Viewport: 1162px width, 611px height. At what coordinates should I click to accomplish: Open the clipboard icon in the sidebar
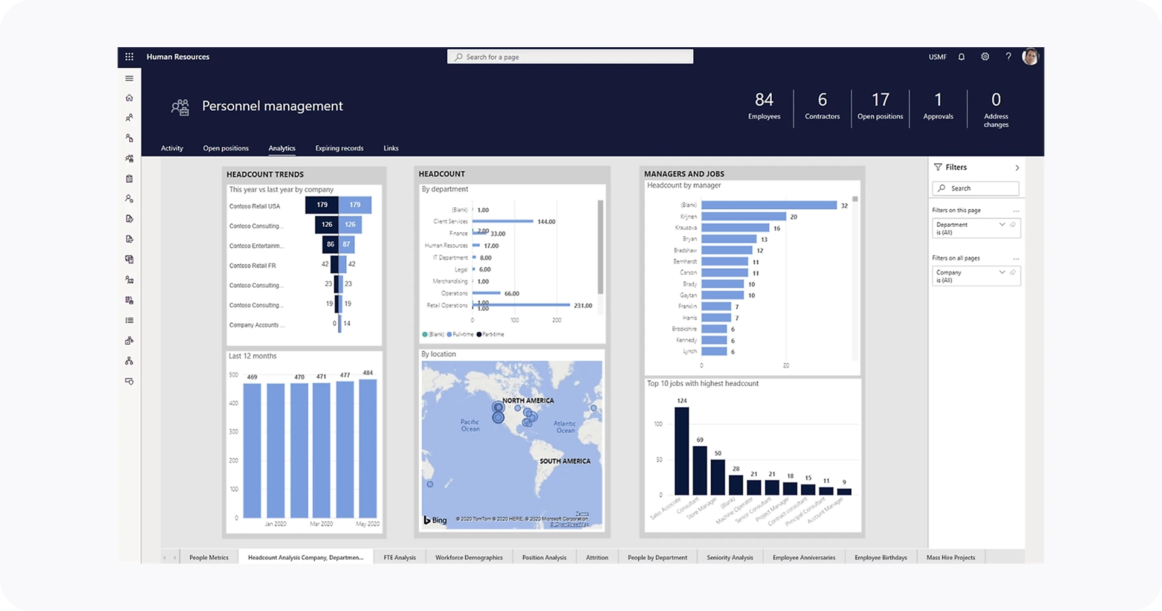click(129, 178)
